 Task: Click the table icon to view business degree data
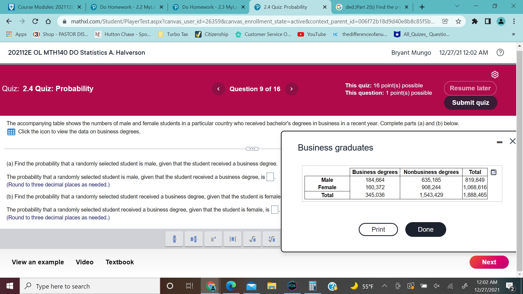11,132
